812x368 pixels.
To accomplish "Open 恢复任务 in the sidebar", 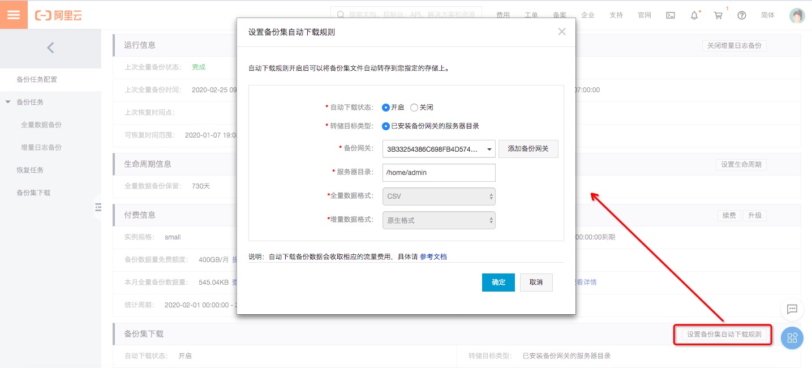I will [30, 170].
